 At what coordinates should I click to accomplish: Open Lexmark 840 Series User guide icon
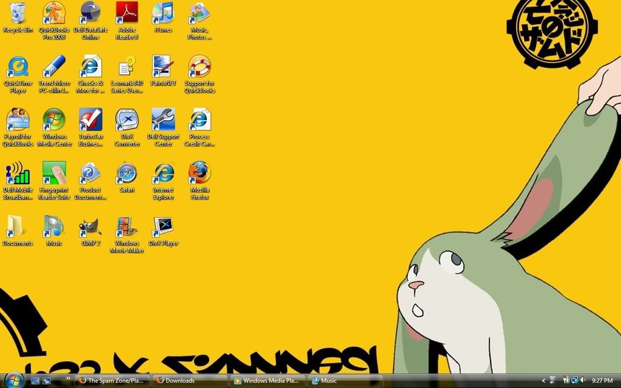(x=127, y=75)
